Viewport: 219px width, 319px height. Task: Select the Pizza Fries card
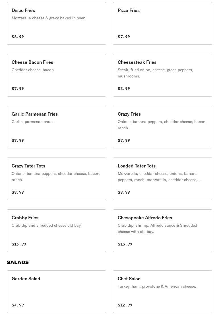click(x=162, y=23)
